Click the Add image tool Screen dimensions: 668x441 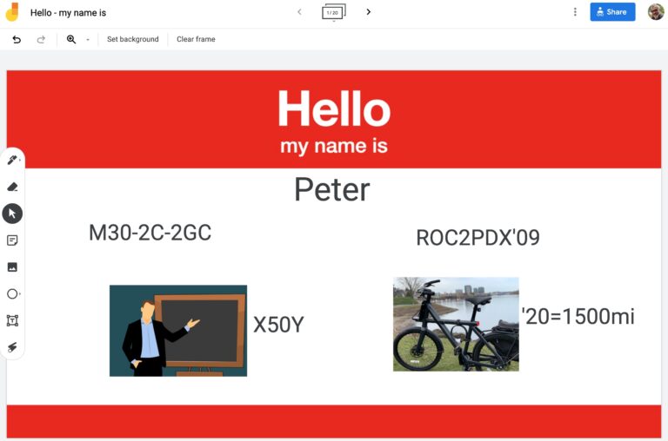point(12,267)
